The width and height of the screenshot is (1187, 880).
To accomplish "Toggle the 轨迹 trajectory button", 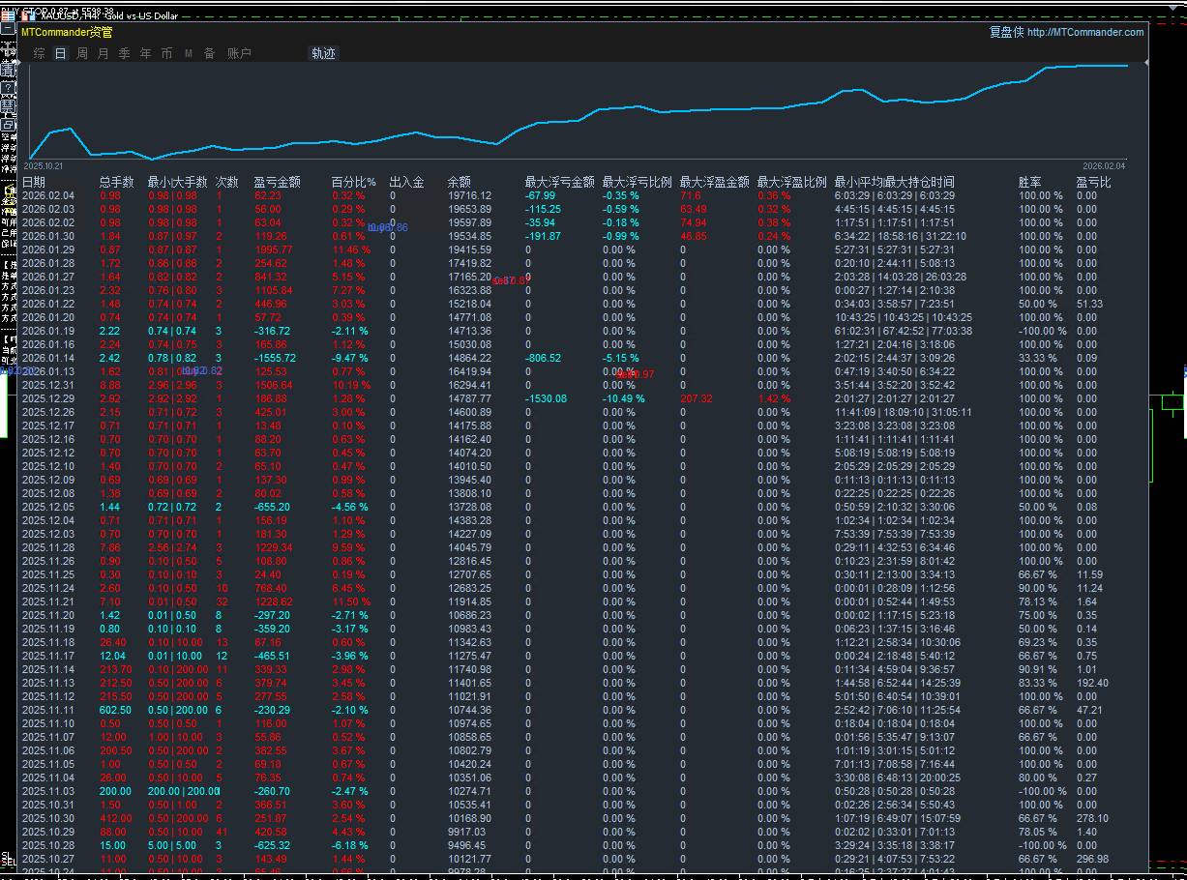I will (323, 54).
